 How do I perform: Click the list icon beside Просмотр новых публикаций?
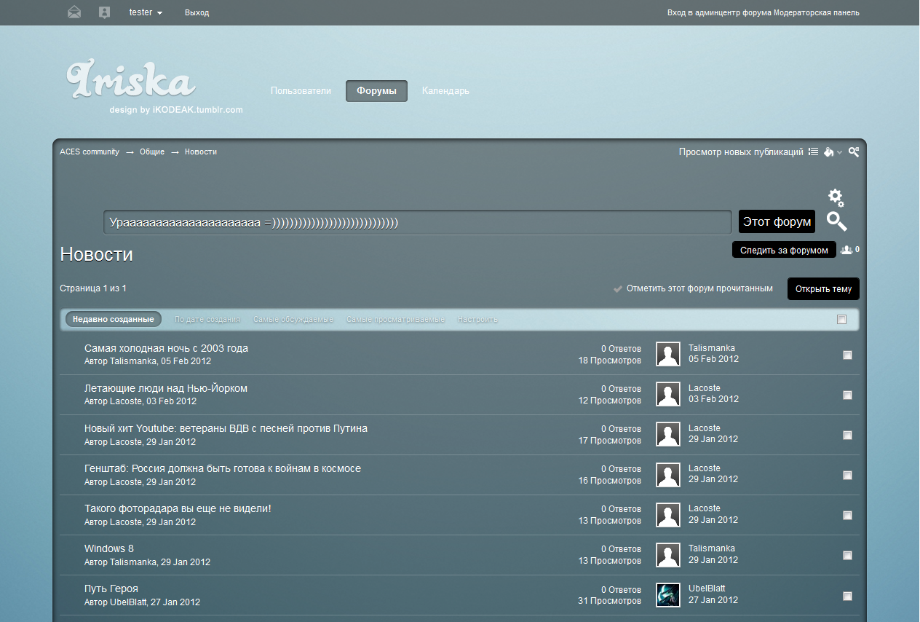pos(813,152)
